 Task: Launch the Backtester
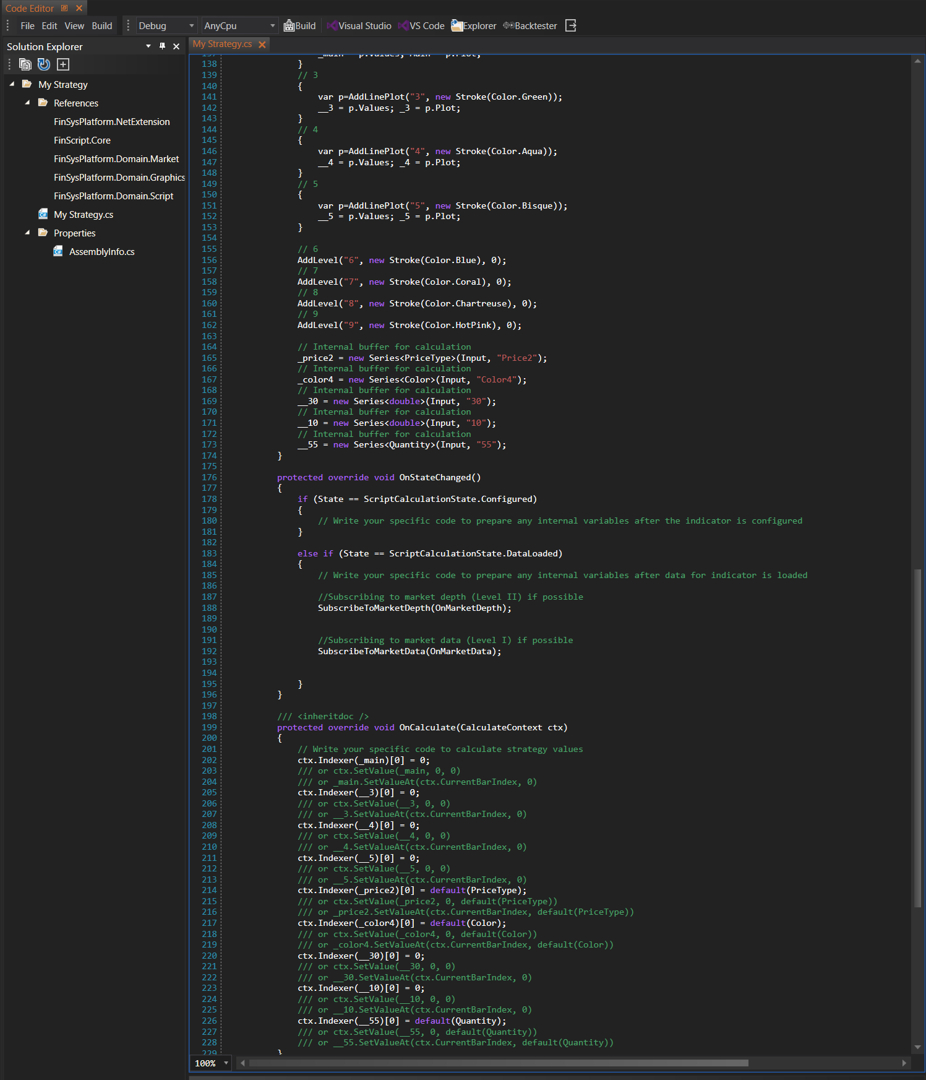tap(530, 26)
